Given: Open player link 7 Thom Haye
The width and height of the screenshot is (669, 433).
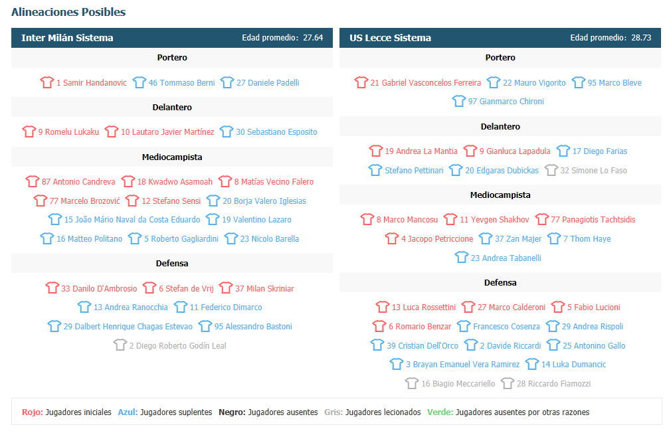Looking at the screenshot, I should click(587, 239).
